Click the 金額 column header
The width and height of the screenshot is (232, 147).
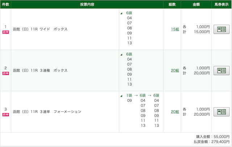196,4
